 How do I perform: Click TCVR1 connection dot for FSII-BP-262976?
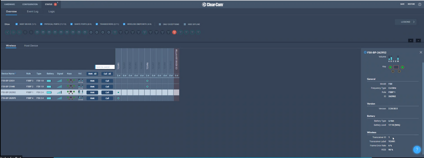coord(118,98)
